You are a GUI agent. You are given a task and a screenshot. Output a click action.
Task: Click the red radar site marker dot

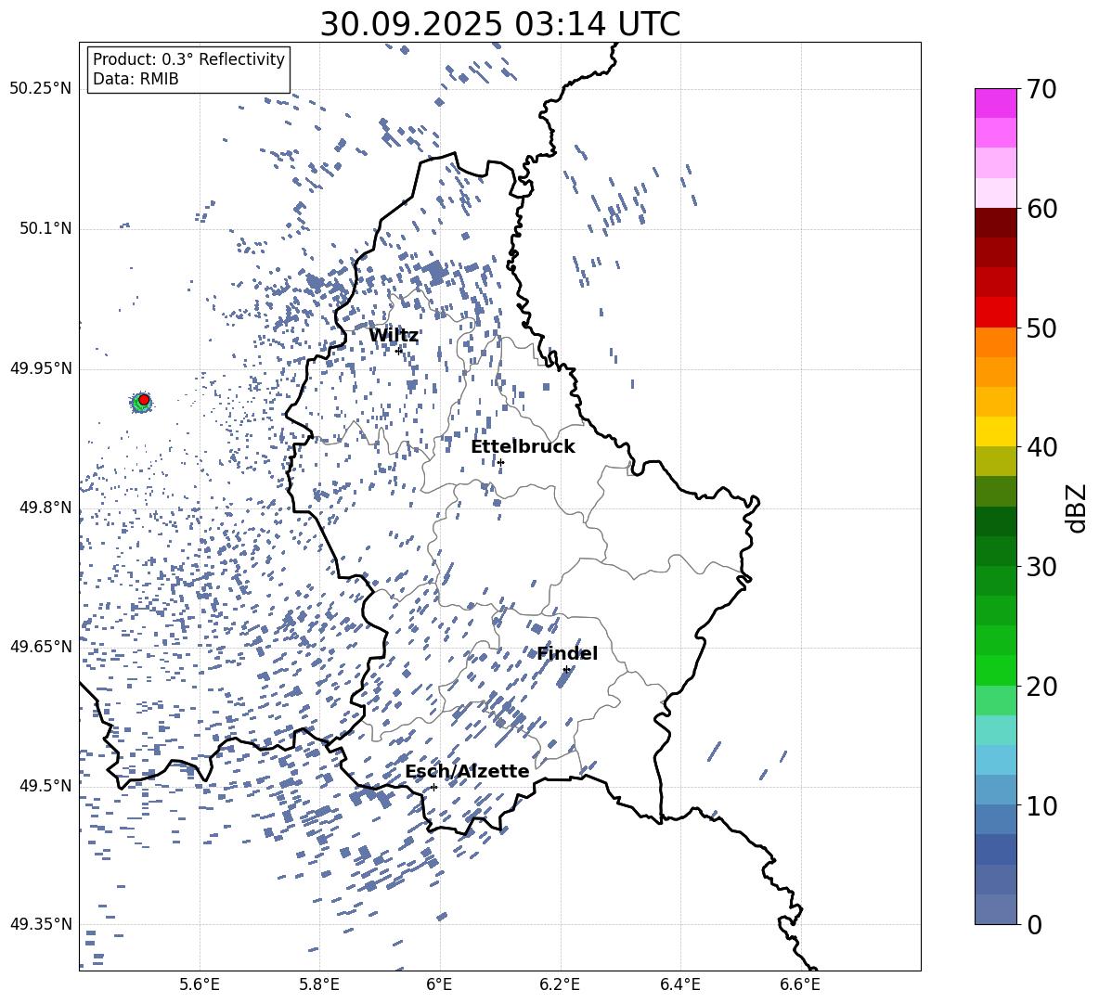pos(144,400)
